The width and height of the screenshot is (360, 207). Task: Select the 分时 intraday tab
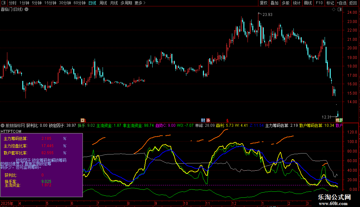point(13,3)
